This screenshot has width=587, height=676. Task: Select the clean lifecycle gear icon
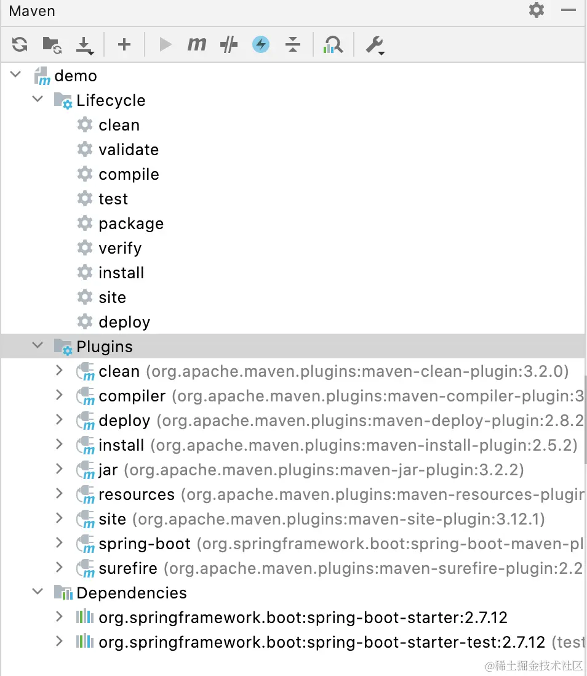(x=85, y=124)
